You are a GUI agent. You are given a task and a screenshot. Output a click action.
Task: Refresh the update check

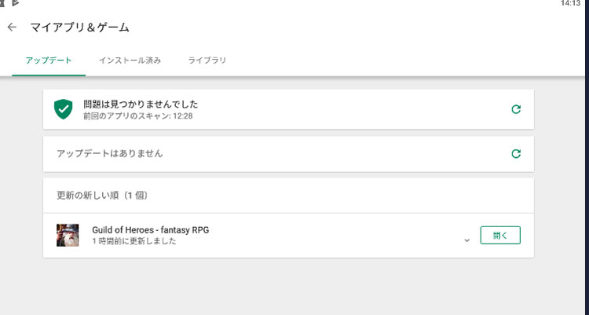click(516, 154)
